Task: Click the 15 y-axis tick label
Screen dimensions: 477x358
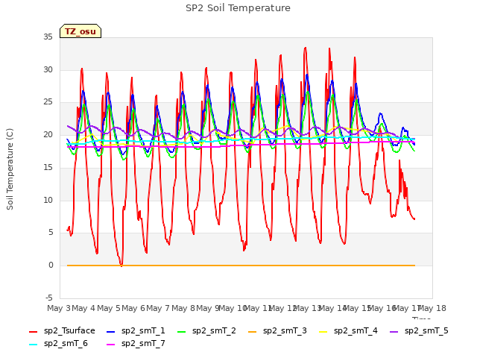Action: click(x=48, y=167)
